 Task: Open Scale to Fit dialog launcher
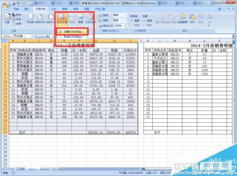[127, 31]
